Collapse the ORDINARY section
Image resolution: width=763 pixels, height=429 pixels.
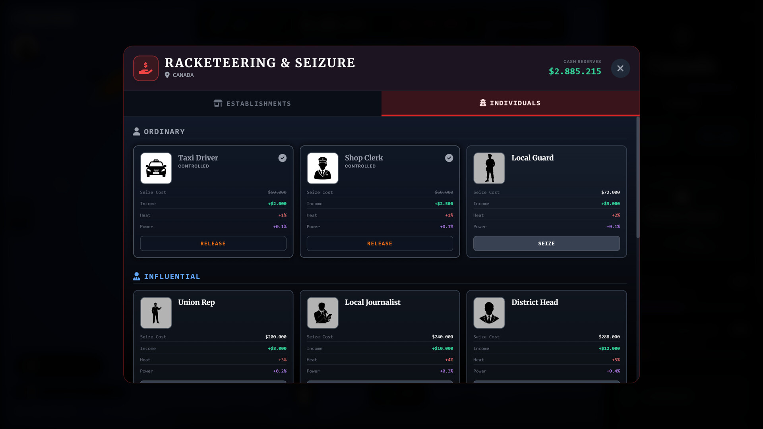(164, 131)
